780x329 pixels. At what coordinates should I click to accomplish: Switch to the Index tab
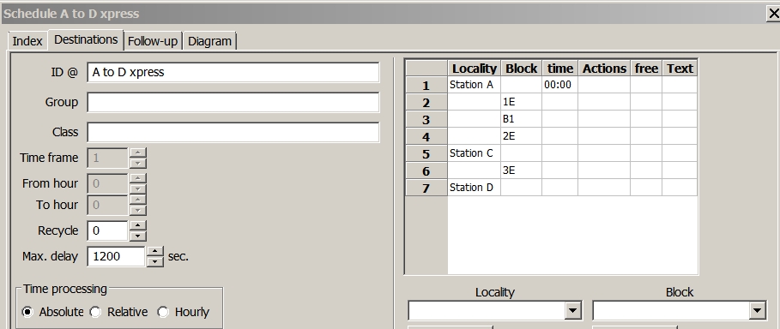(x=27, y=41)
